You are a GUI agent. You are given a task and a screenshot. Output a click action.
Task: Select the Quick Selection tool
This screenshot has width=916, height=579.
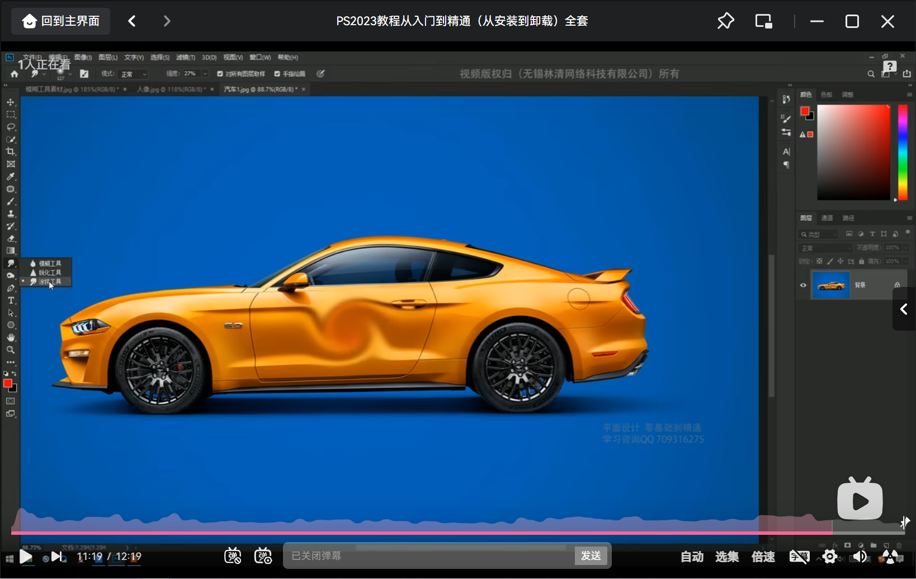tap(11, 139)
